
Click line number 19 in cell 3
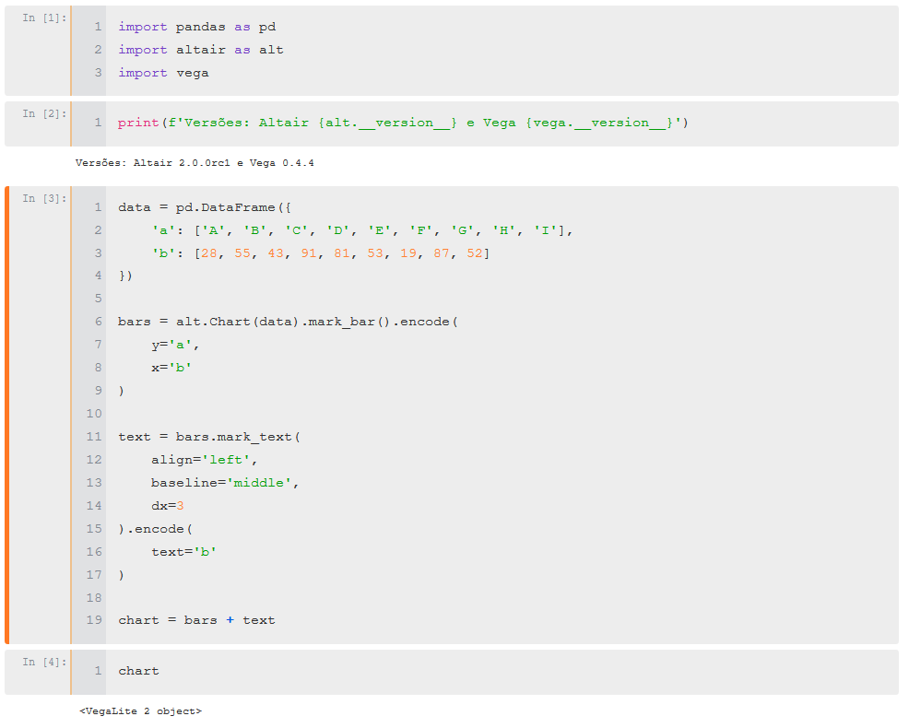pos(94,619)
